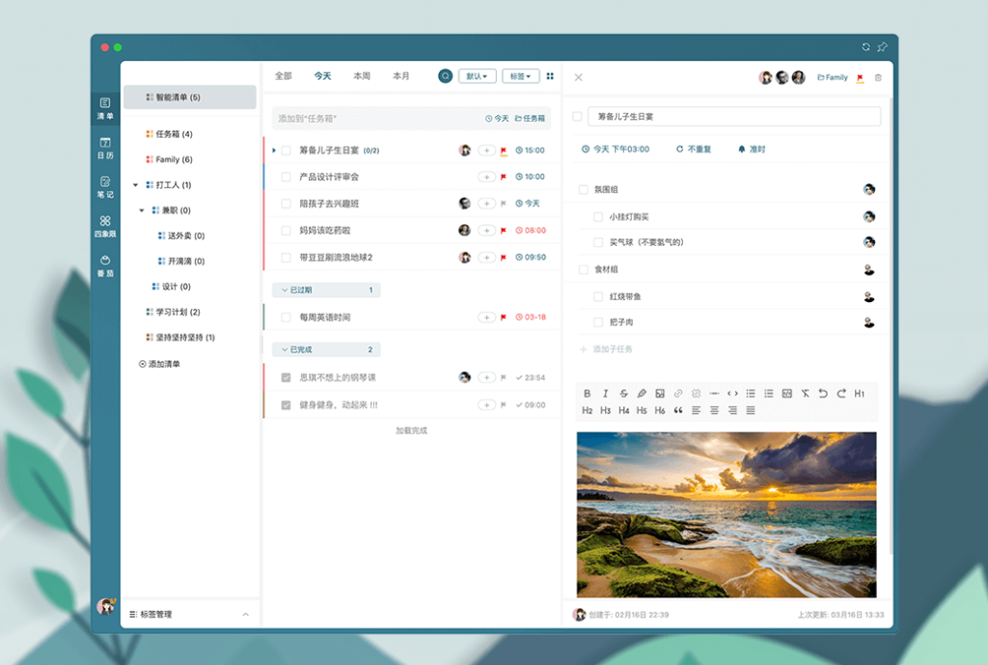Check off 妈妈该吃药啦 task
This screenshot has width=988, height=665.
click(x=286, y=231)
